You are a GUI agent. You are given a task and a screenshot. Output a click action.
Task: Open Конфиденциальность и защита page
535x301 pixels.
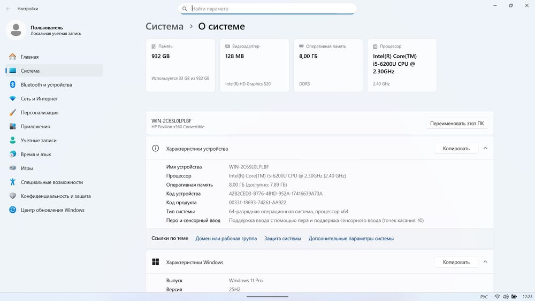point(54,196)
